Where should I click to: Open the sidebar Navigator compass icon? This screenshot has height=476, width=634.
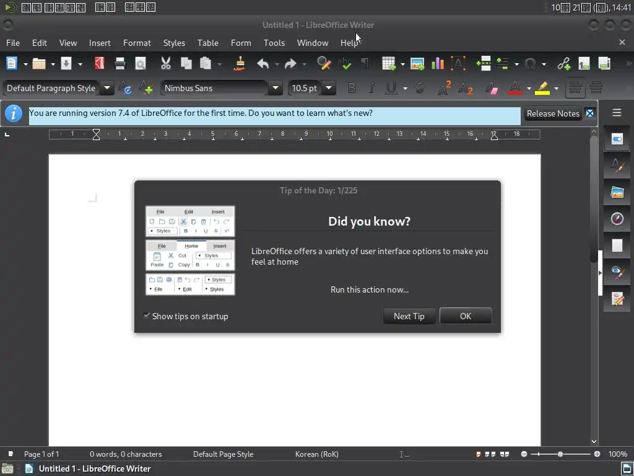pos(617,219)
